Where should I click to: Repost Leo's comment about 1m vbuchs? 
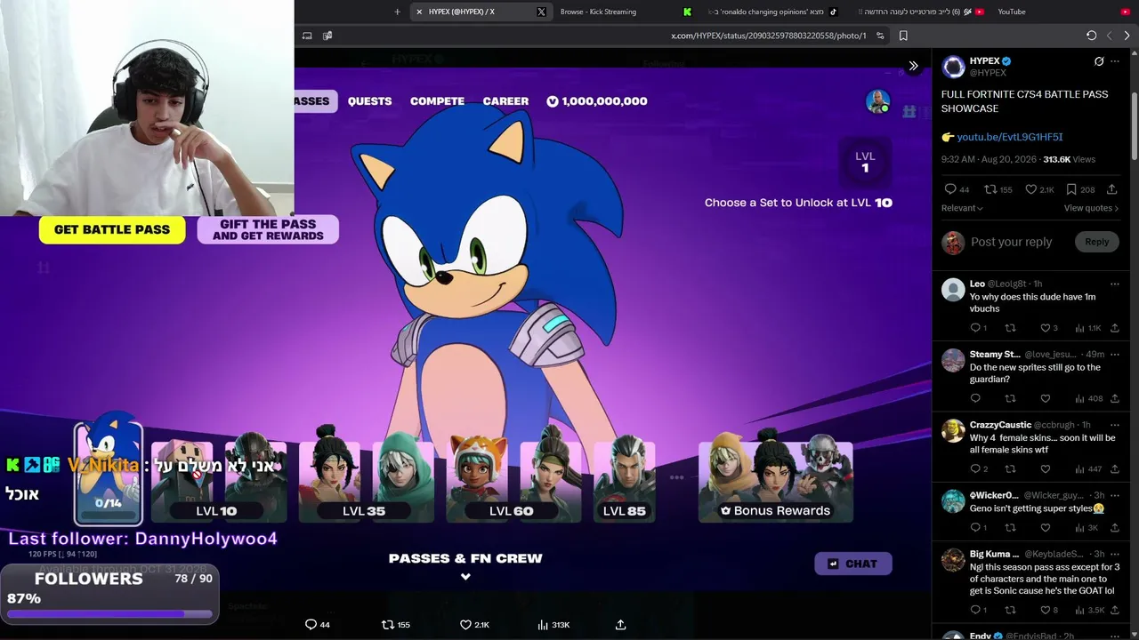[1010, 328]
